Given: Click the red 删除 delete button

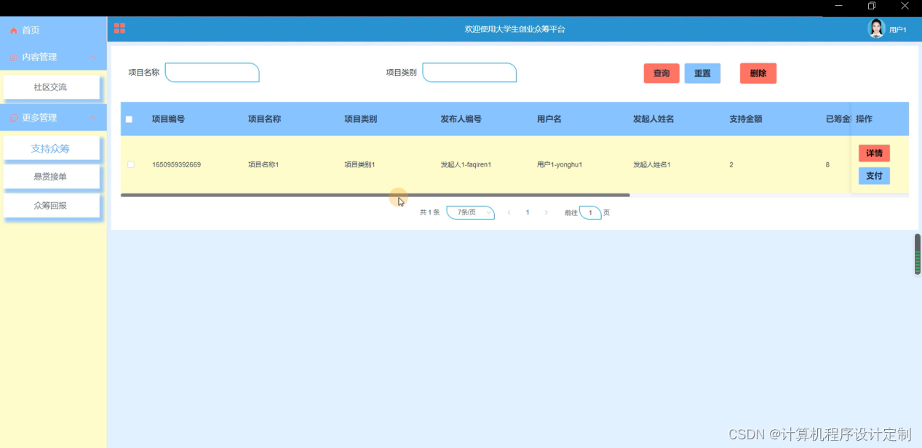Looking at the screenshot, I should click(x=758, y=73).
